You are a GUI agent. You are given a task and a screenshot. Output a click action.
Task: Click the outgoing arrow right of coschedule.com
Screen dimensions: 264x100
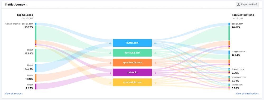(x=155, y=83)
